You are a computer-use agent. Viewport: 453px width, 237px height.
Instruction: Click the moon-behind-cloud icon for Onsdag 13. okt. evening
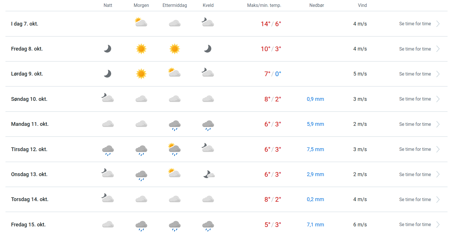click(x=209, y=174)
